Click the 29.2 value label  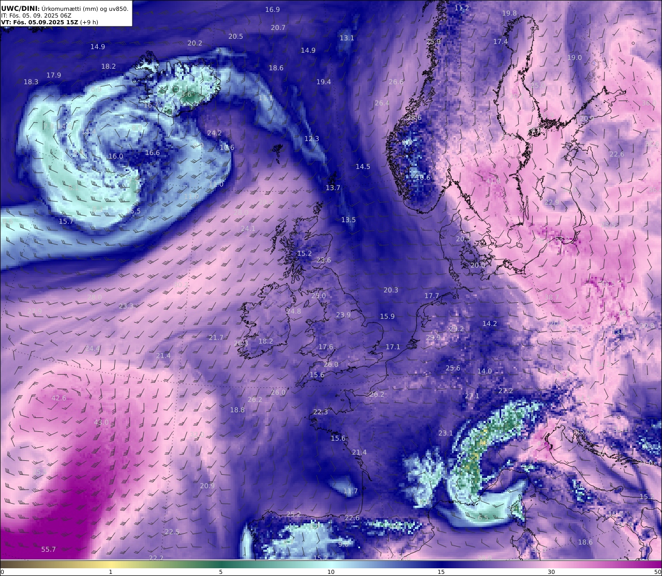pos(457,329)
